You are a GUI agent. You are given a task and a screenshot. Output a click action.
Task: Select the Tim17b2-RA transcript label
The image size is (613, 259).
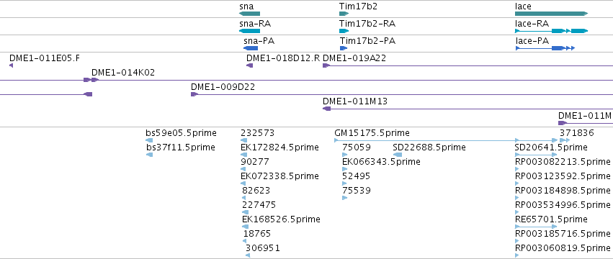pyautogui.click(x=367, y=24)
